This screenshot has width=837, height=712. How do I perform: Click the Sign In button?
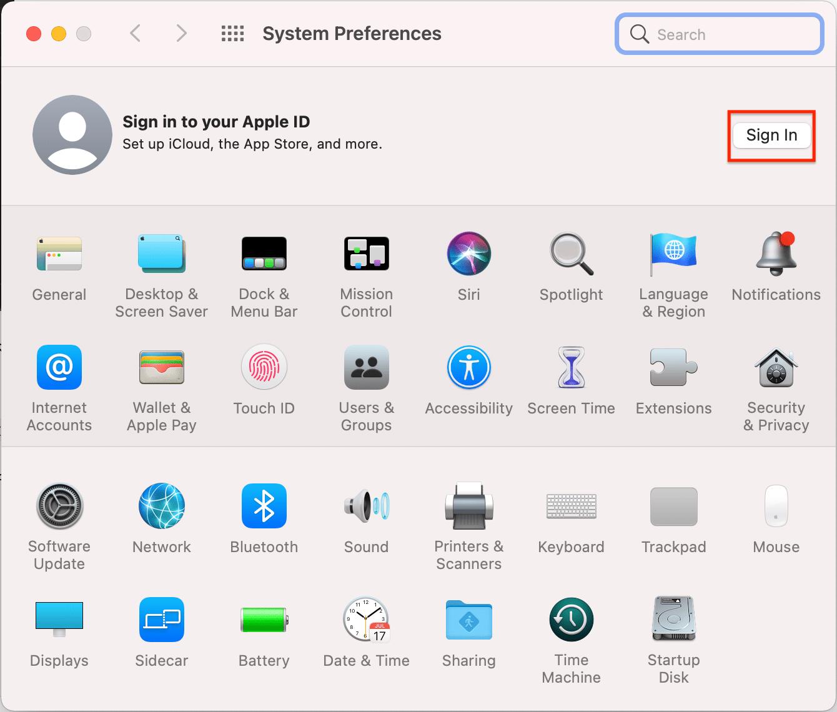click(771, 135)
